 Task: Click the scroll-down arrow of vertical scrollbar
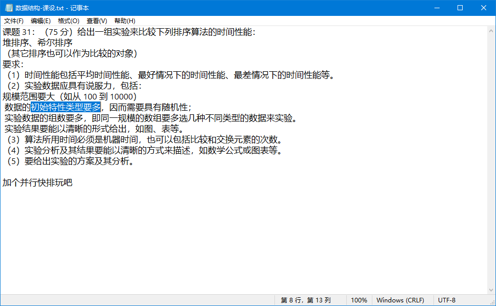491,290
